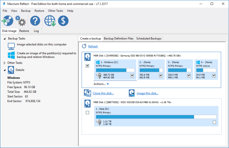Viewport: 229px width, 148px height.
Task: Click the Windows (C:) usage bar
Action: coord(115,70)
